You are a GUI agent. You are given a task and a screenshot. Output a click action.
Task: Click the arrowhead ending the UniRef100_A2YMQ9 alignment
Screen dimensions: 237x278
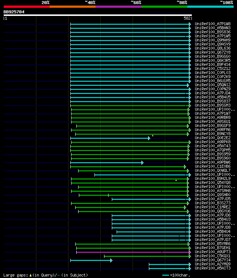point(190,265)
